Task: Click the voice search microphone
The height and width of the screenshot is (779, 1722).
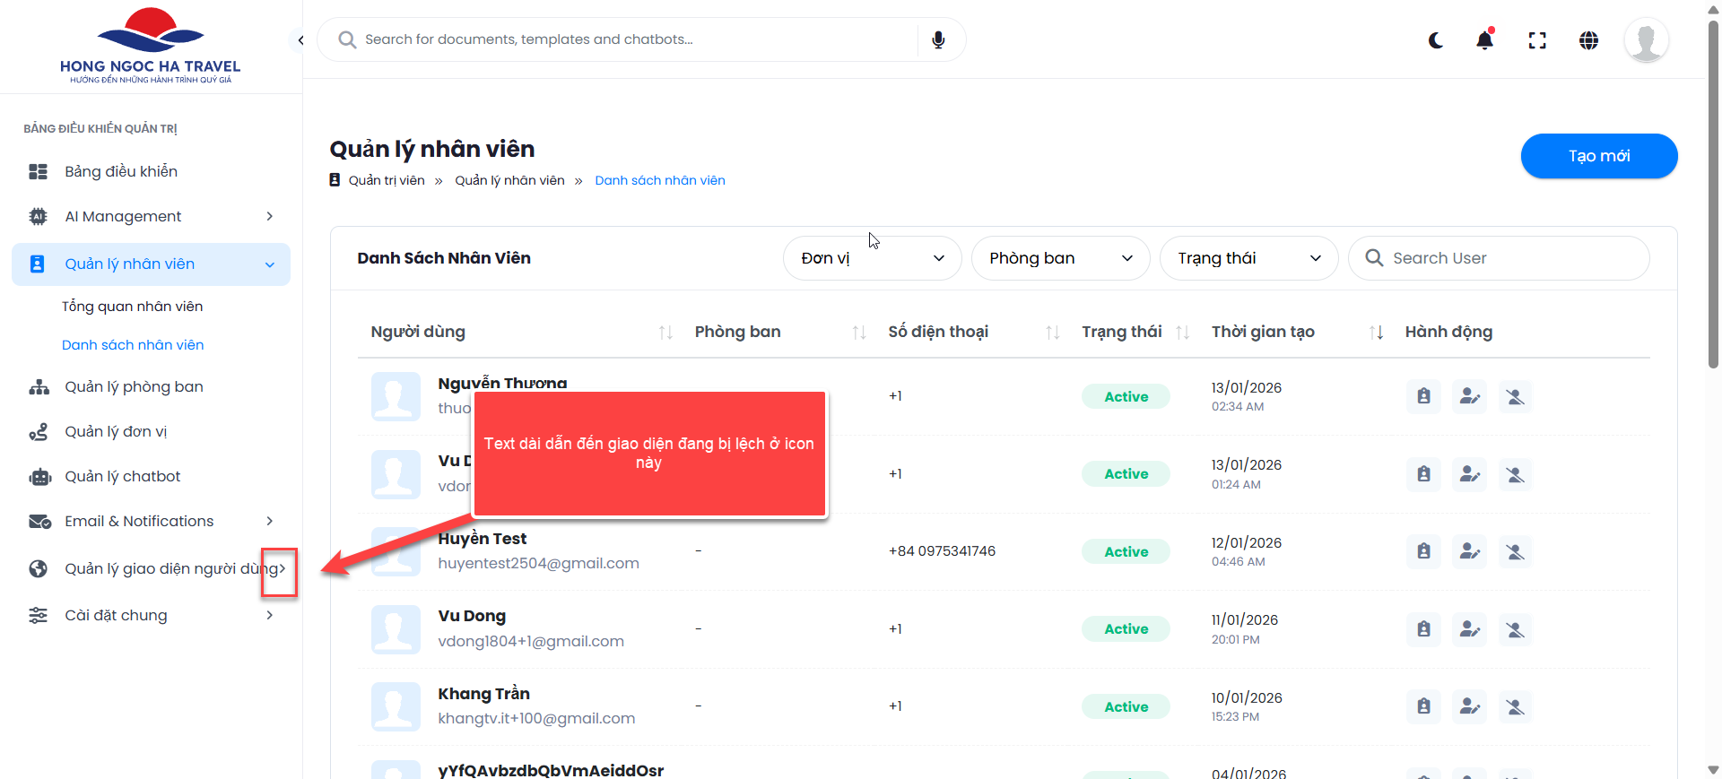Action: [x=938, y=40]
